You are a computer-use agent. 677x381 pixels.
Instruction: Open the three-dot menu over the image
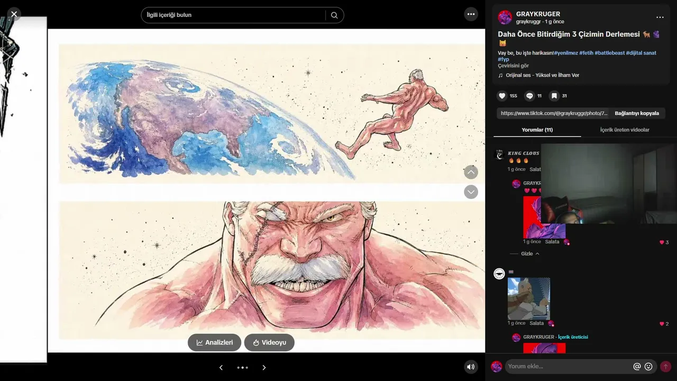coord(471,14)
